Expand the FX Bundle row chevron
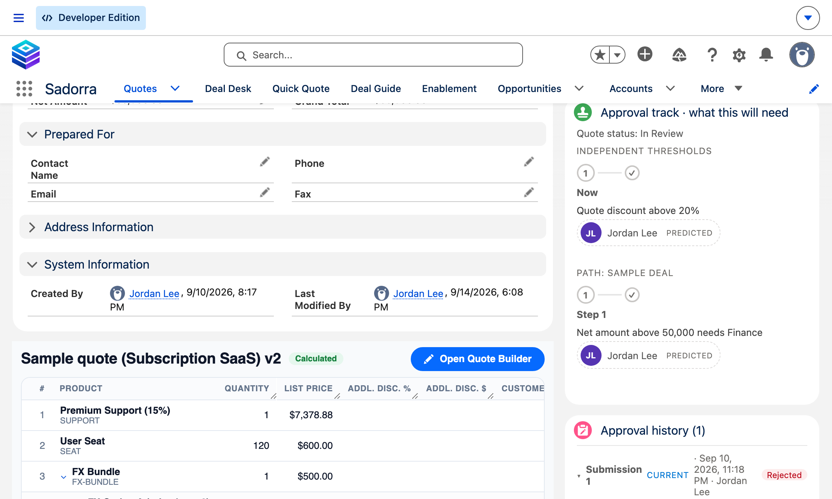 coord(64,477)
